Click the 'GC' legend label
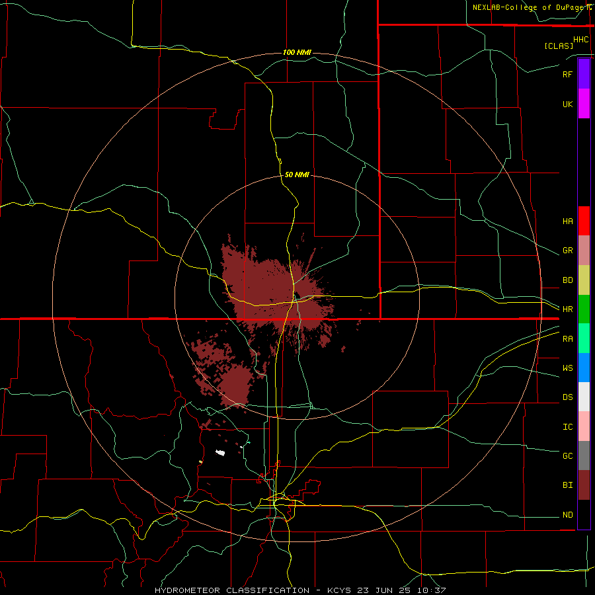The image size is (595, 595). tap(567, 456)
